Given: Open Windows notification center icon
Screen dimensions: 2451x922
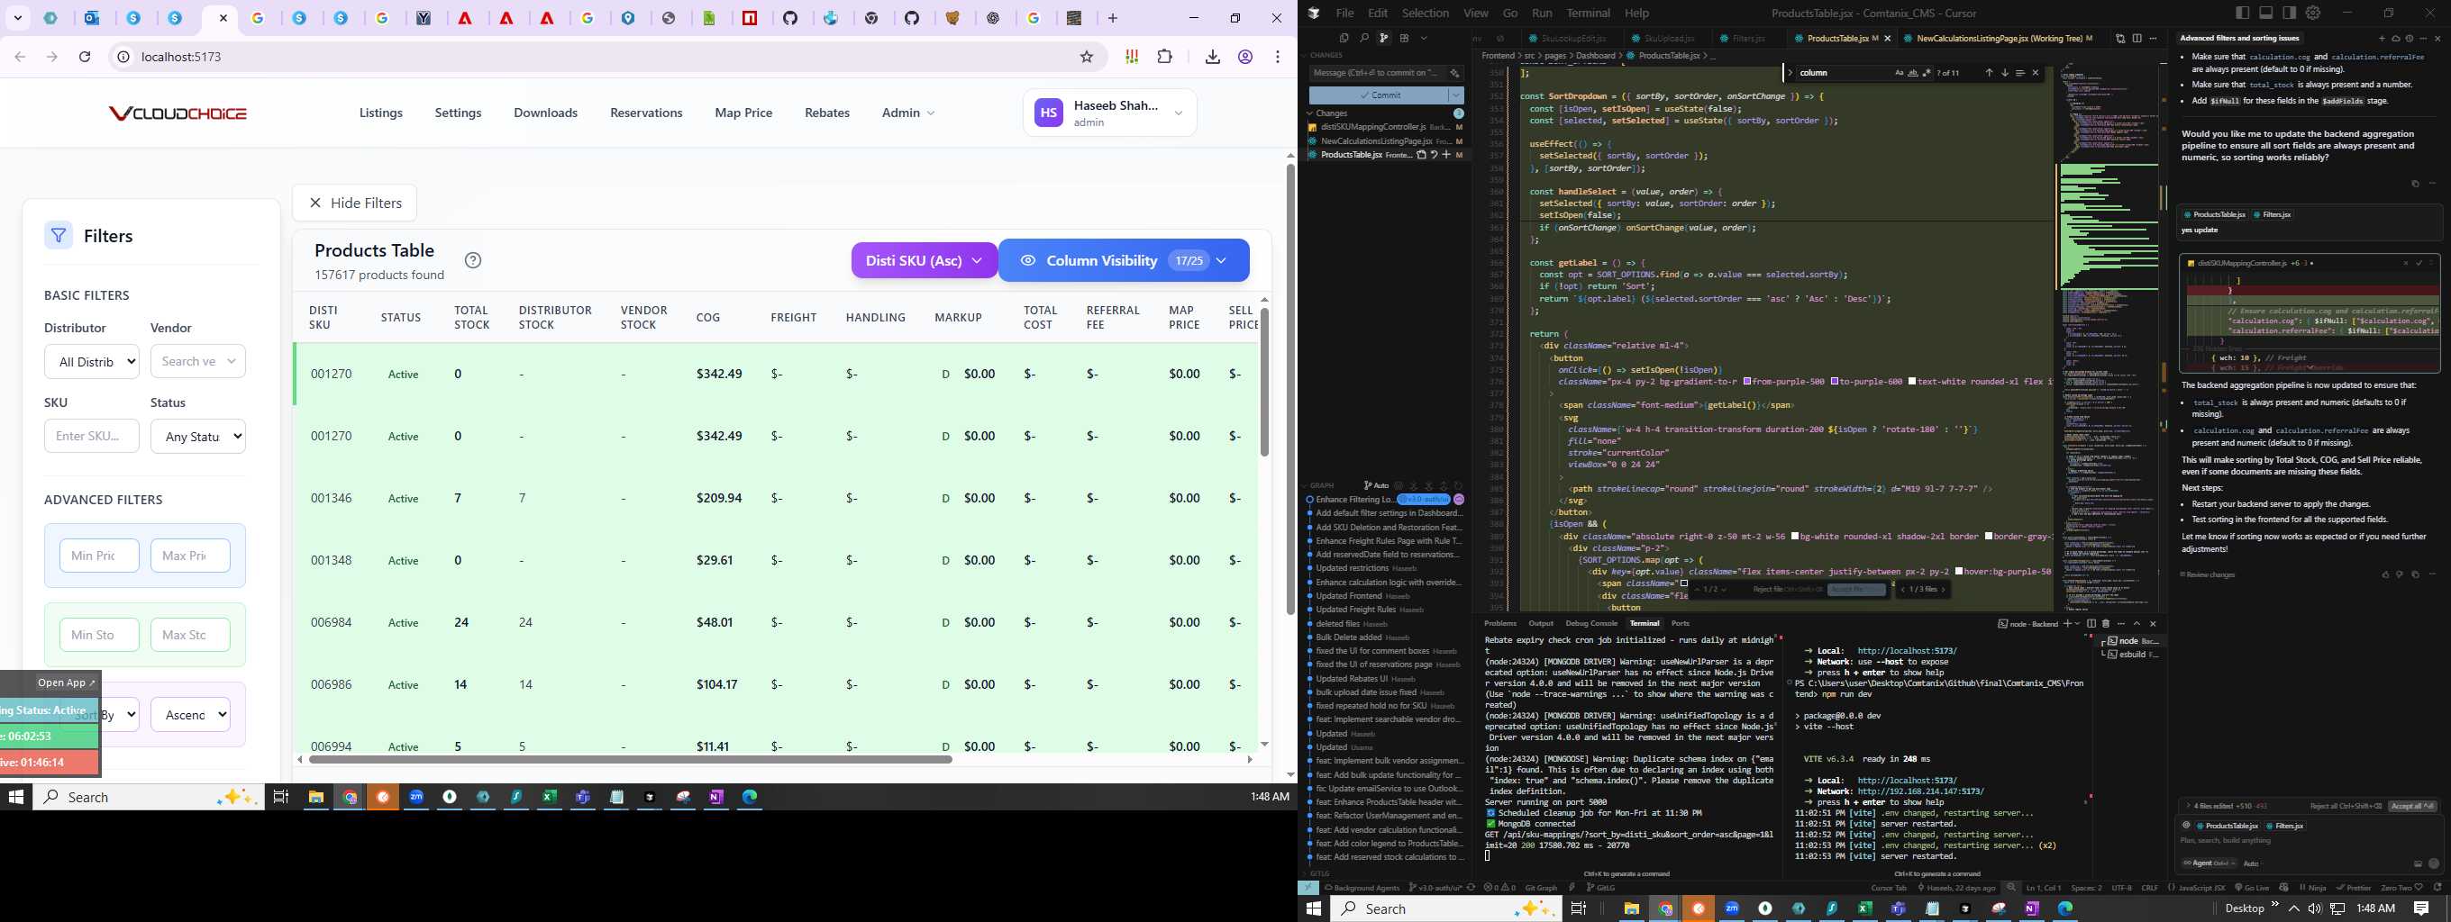Looking at the screenshot, I should pos(2421,908).
